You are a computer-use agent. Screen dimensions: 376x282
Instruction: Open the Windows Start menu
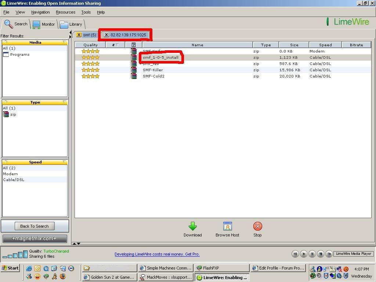click(10, 268)
